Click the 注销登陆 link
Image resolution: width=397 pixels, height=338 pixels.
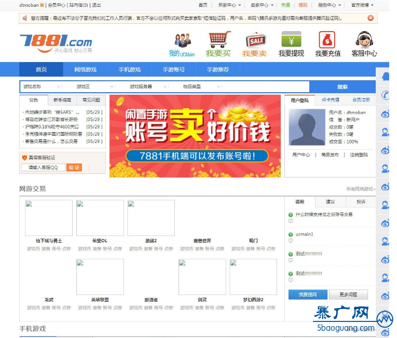click(x=359, y=155)
